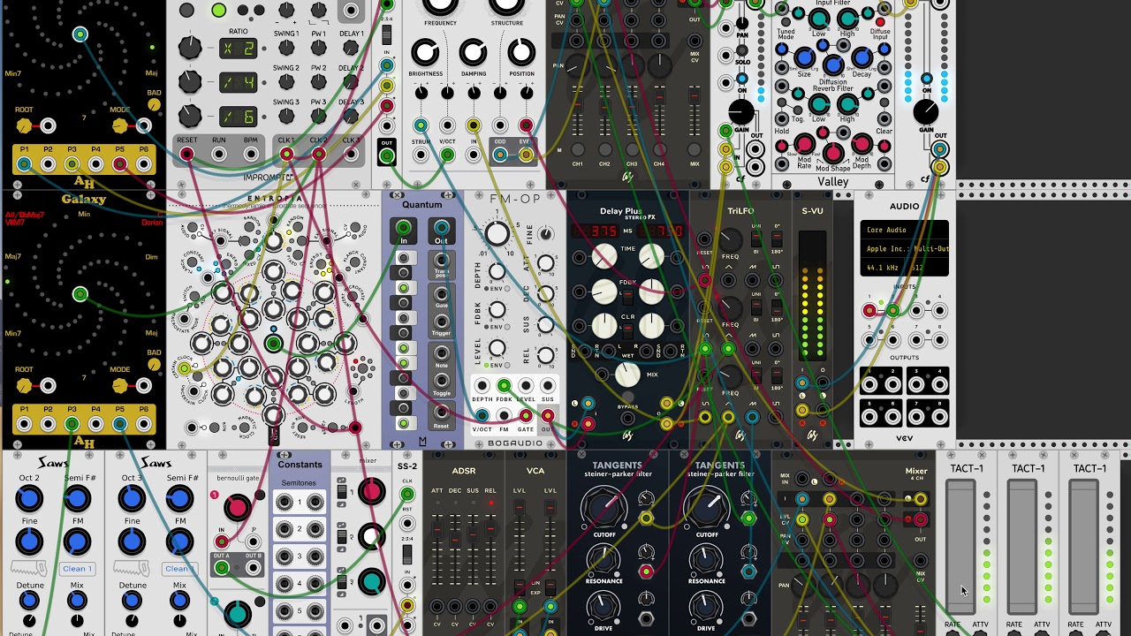Flip the top TriLFO UNI/BI switch

(x=756, y=240)
